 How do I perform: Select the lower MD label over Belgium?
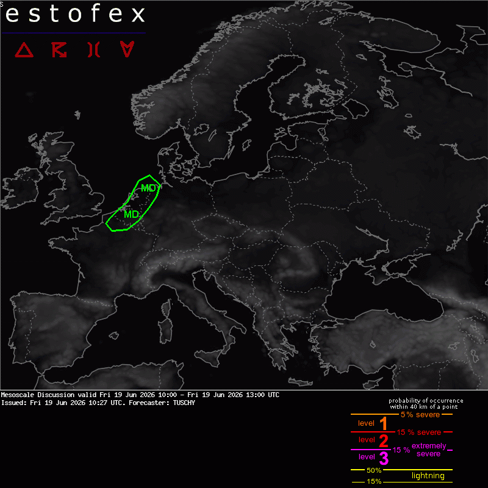(x=131, y=214)
